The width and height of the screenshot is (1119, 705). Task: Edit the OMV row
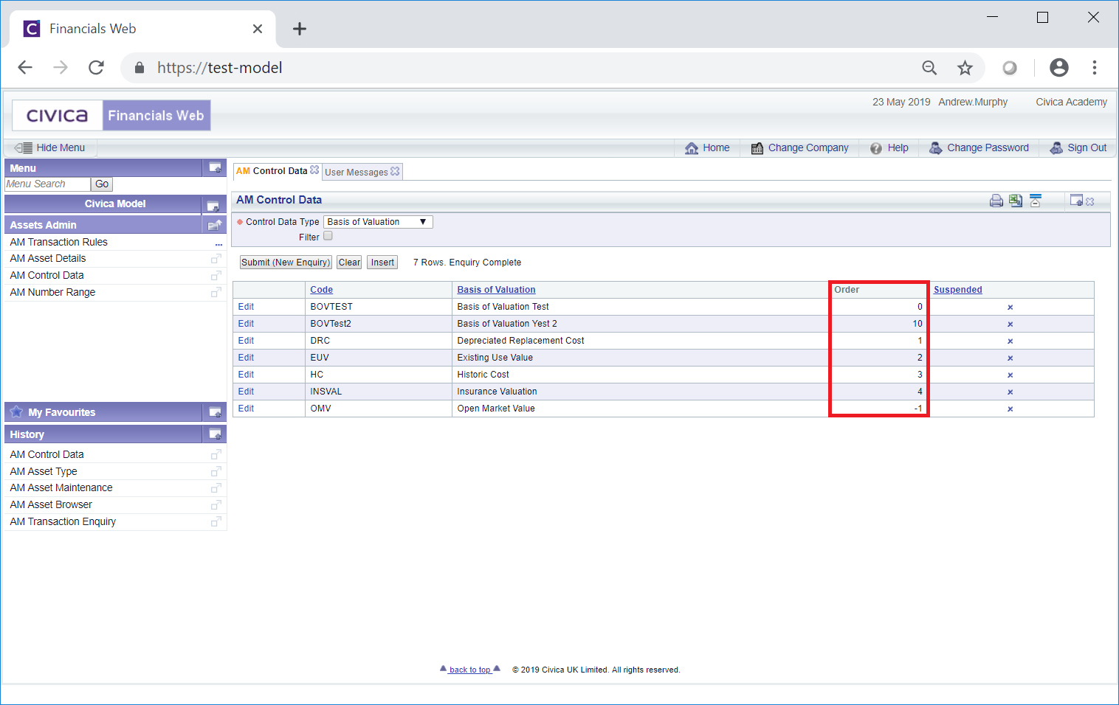click(x=246, y=409)
